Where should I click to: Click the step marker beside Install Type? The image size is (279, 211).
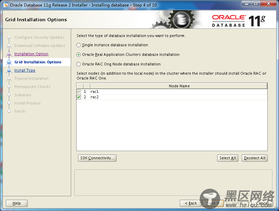pyautogui.click(x=9, y=71)
